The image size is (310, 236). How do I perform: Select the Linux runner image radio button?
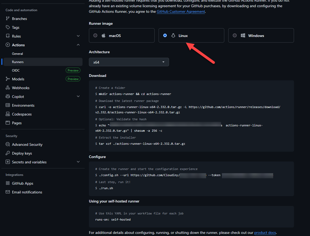[x=165, y=35]
